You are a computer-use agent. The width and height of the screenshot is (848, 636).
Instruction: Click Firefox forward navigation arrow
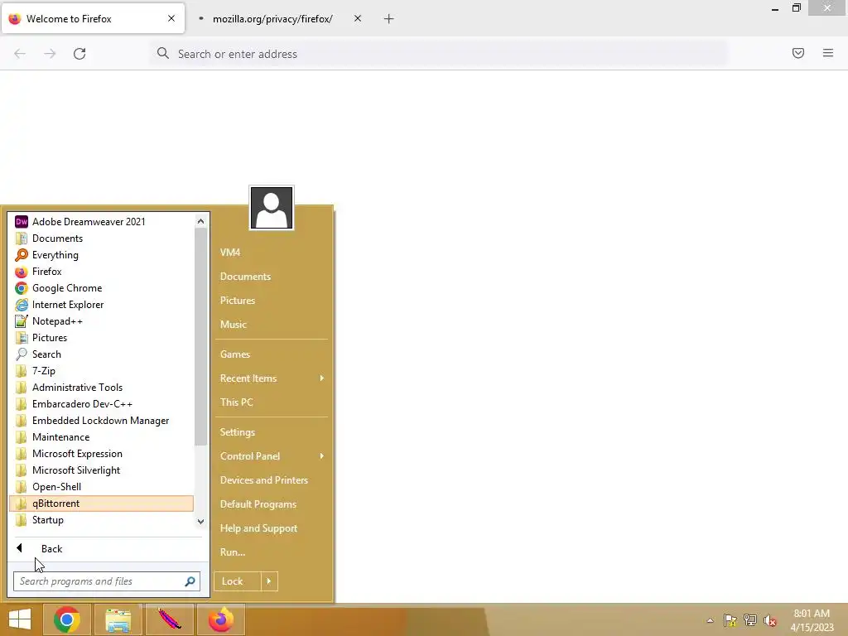[x=50, y=54]
